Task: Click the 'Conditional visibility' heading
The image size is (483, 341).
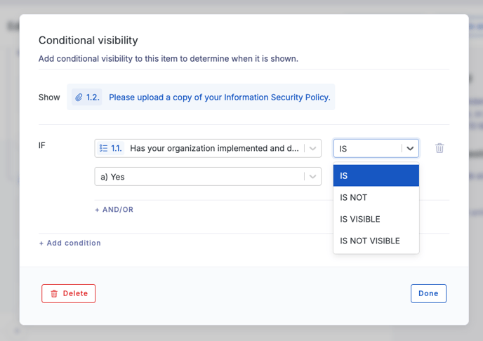Action: coord(88,40)
